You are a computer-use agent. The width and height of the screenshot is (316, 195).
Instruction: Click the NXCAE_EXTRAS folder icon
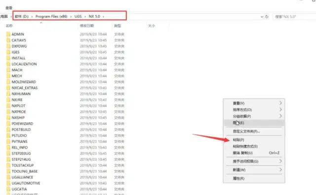[x=8, y=88]
